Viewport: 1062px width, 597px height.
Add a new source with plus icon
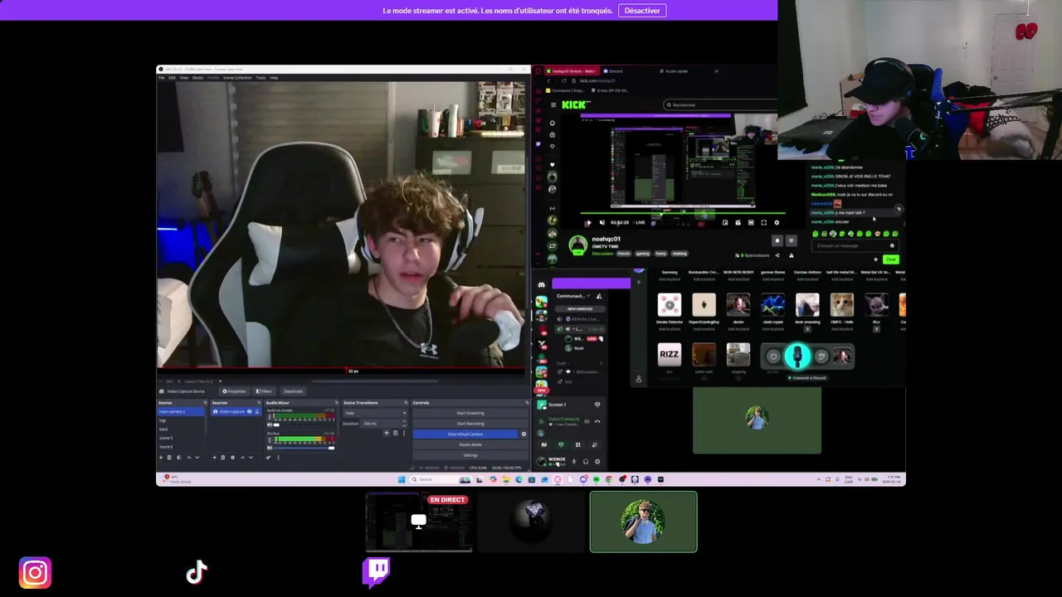pos(215,458)
